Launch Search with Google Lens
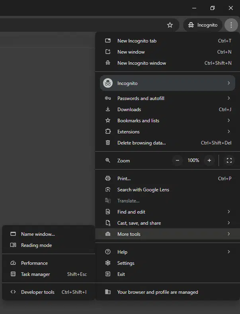 click(143, 190)
